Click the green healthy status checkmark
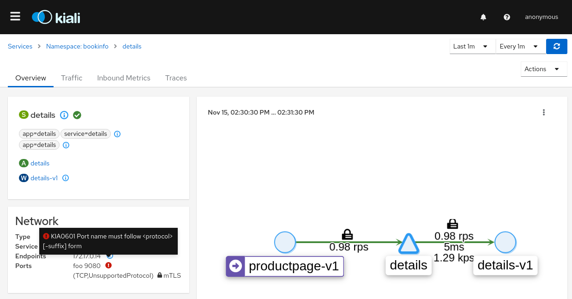Viewport: 572px width, 299px height. (x=77, y=115)
